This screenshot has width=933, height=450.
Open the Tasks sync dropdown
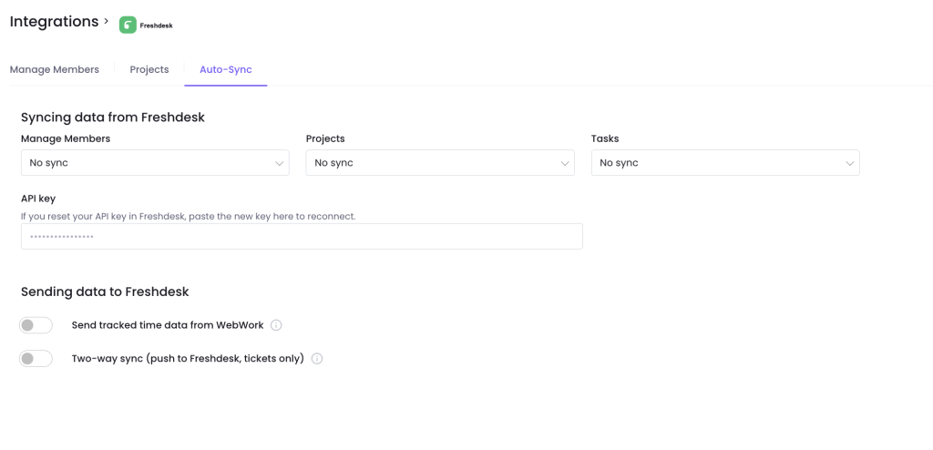[x=725, y=162]
